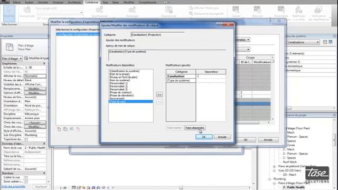Add modifier with the >> arrow button
Viewport: 338px width, 190px height.
tap(159, 94)
